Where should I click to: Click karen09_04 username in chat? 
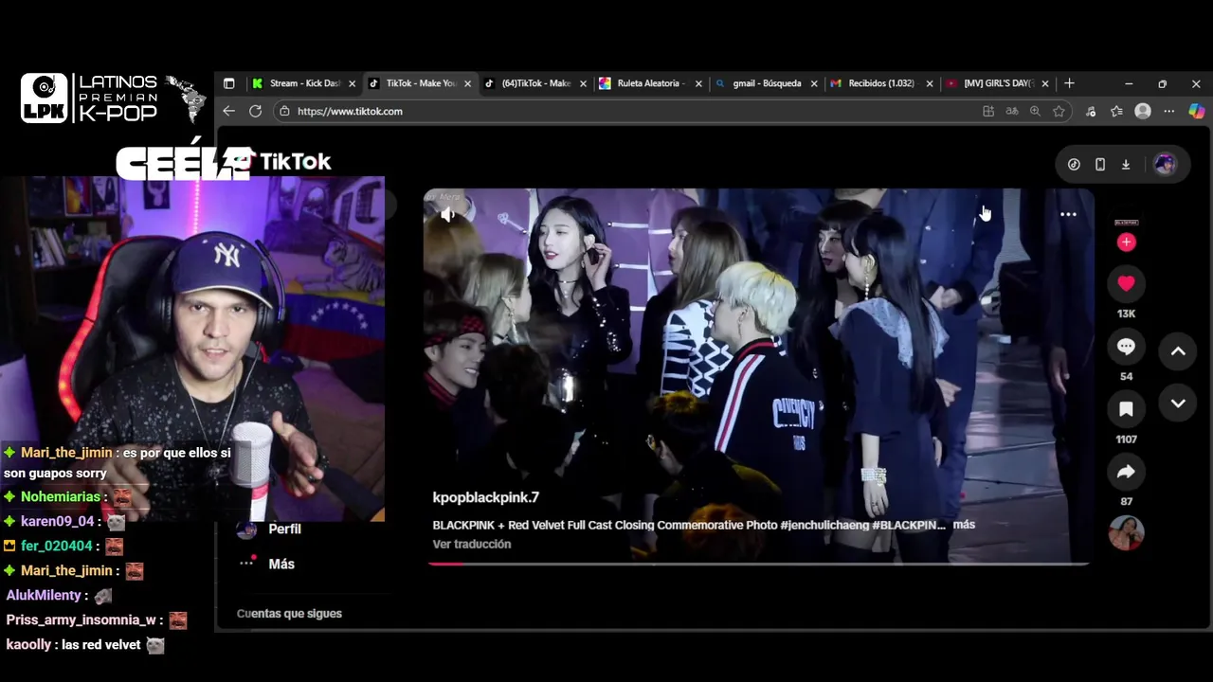click(x=58, y=521)
